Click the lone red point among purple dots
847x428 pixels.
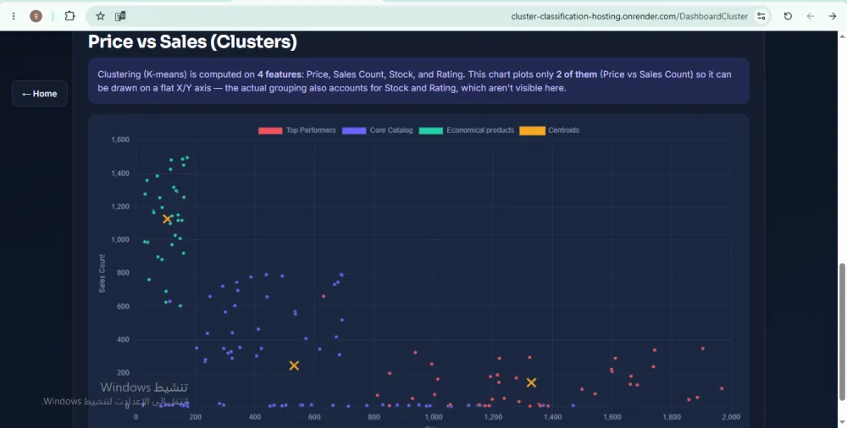324,296
